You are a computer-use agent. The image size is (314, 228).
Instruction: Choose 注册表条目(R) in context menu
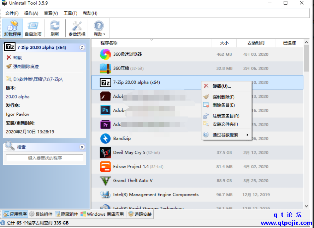tap(226, 116)
